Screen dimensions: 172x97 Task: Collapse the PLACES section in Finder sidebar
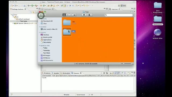40,32
